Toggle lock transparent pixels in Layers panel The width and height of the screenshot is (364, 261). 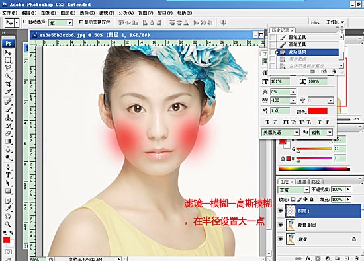(293, 199)
